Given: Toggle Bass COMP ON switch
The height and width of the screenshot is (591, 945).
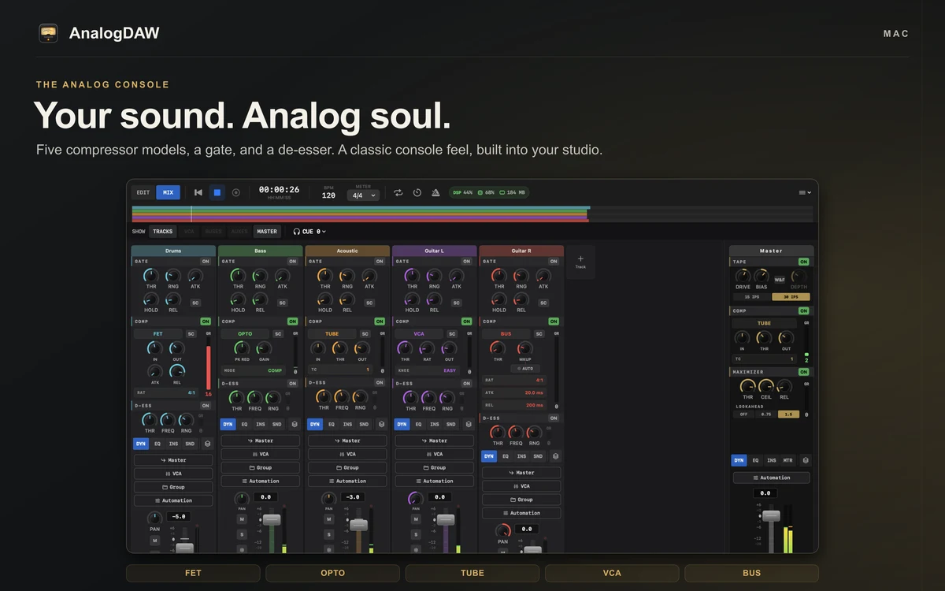Looking at the screenshot, I should coord(292,322).
